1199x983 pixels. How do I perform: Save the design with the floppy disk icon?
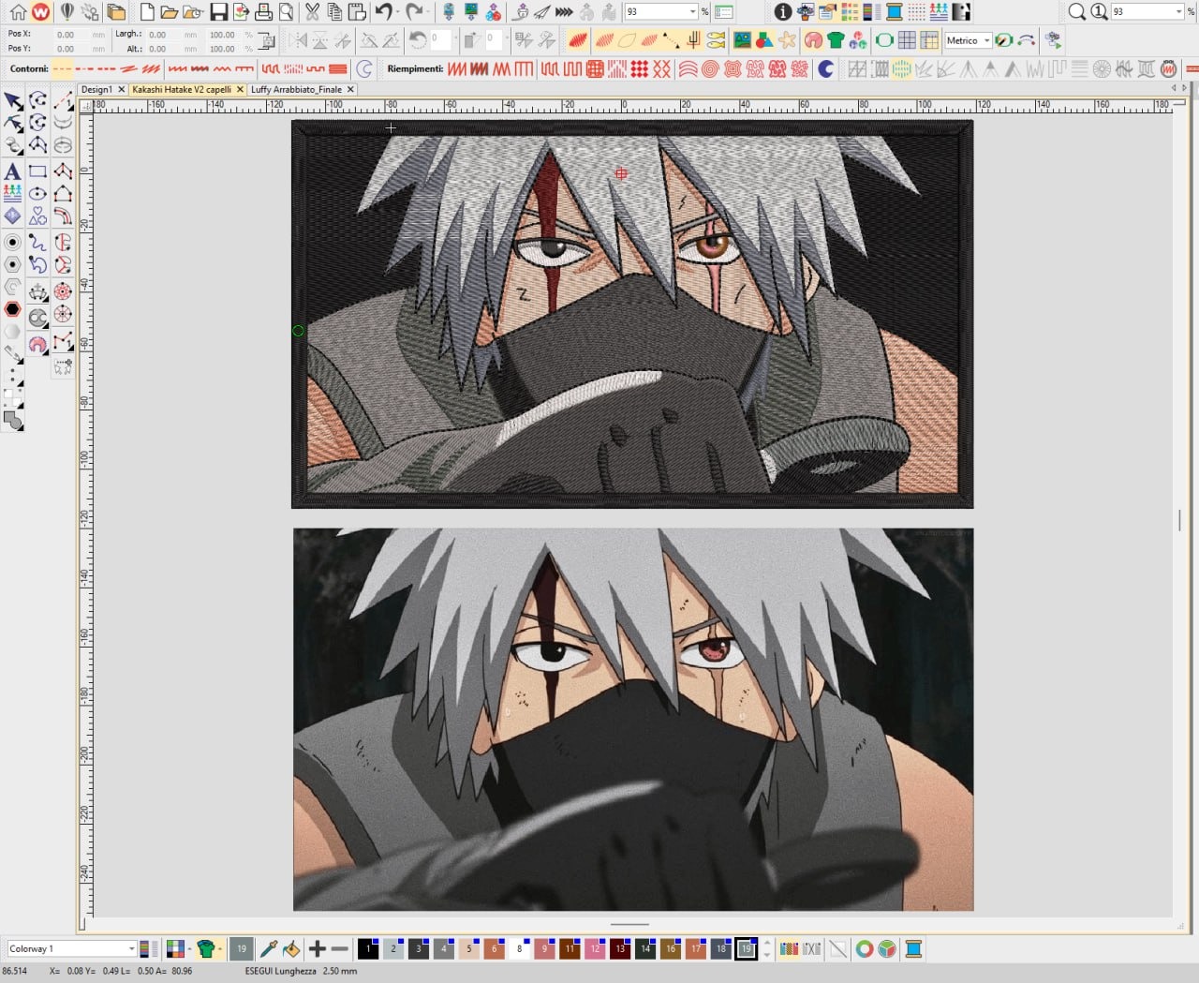point(218,12)
